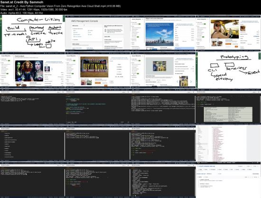Click the 'AWS Management Console' heading
Screen dimensions: 261x198
(x=84, y=21)
